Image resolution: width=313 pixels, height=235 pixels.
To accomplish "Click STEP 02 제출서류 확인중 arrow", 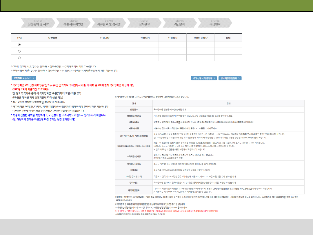I will 73,23.
